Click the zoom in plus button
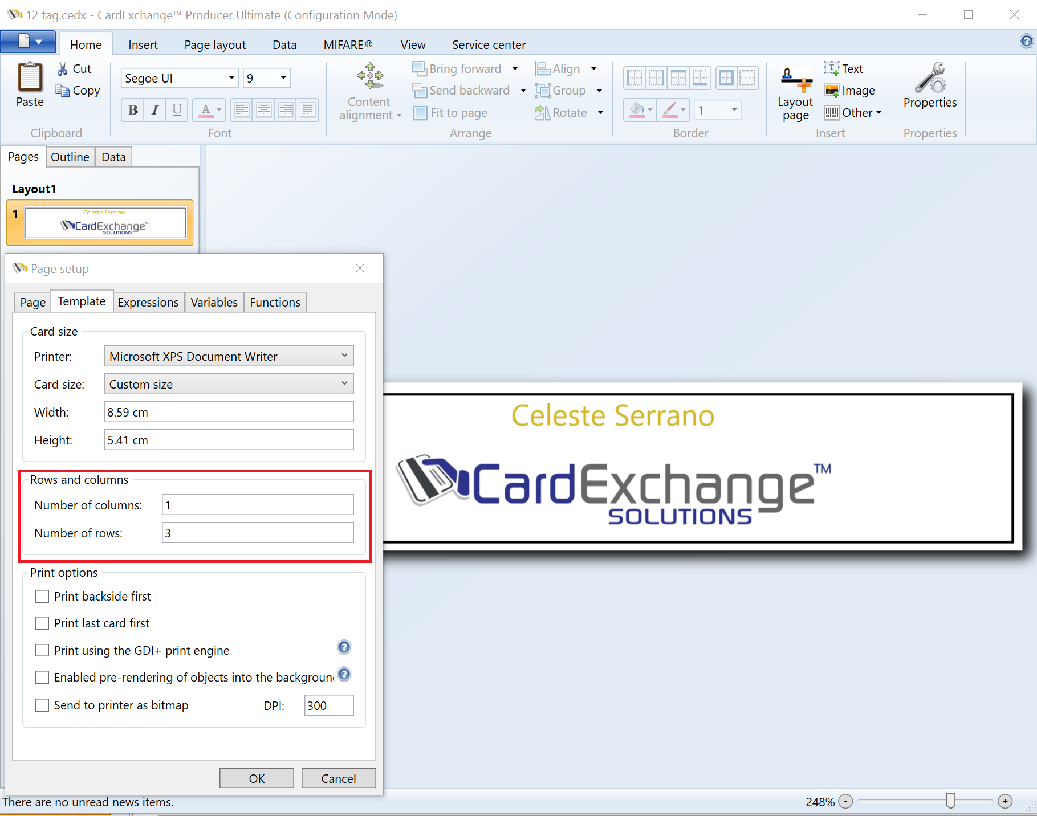Image resolution: width=1037 pixels, height=816 pixels. click(x=1006, y=802)
